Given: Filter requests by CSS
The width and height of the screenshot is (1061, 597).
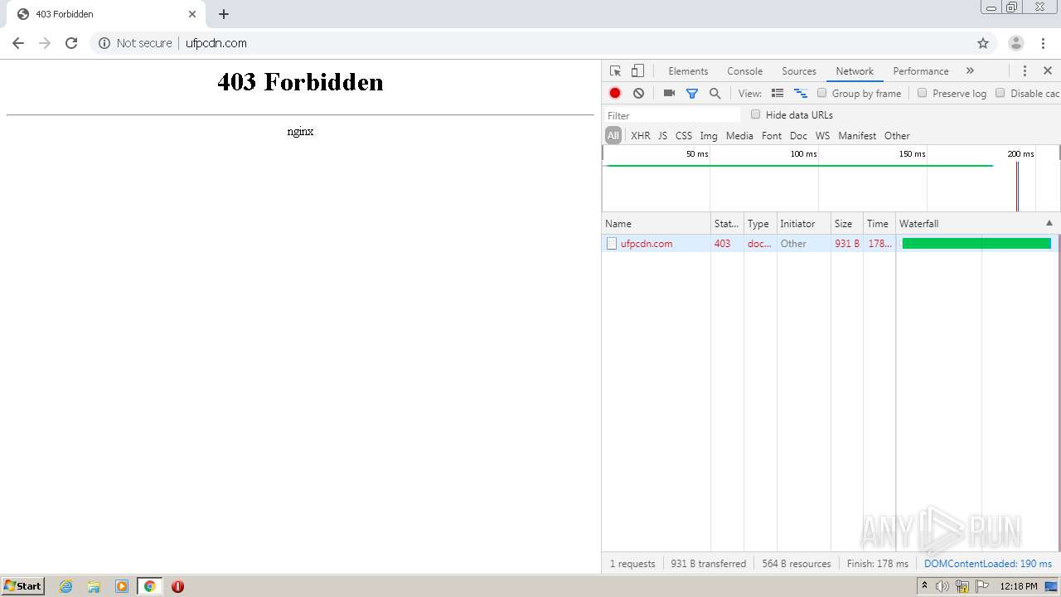Looking at the screenshot, I should tap(684, 136).
